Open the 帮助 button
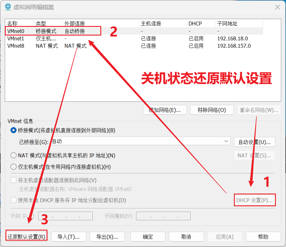 [x=263, y=237]
